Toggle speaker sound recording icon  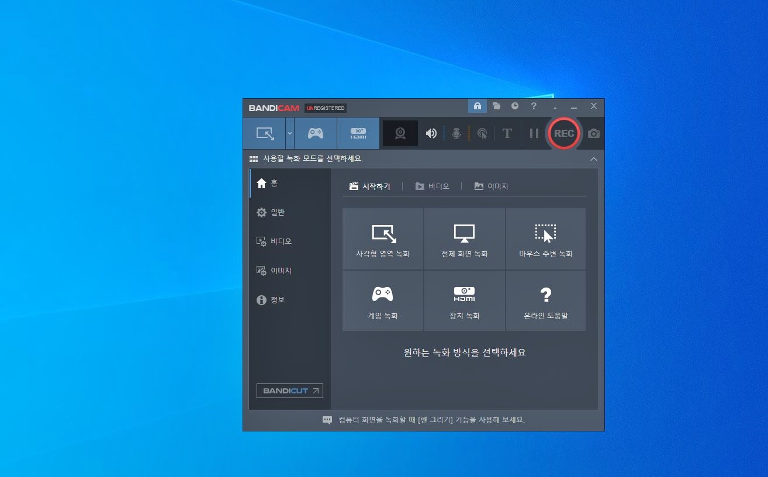click(431, 133)
